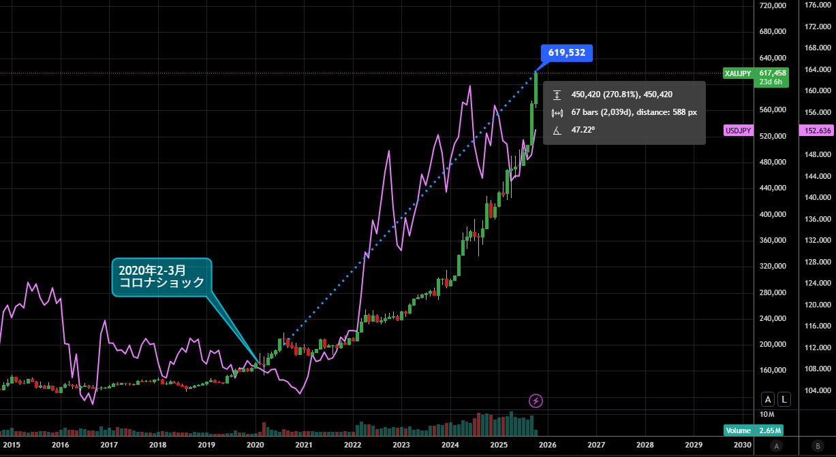This screenshot has width=836, height=457.
Task: Click the angle icon next to 47.22°
Action: (x=557, y=130)
